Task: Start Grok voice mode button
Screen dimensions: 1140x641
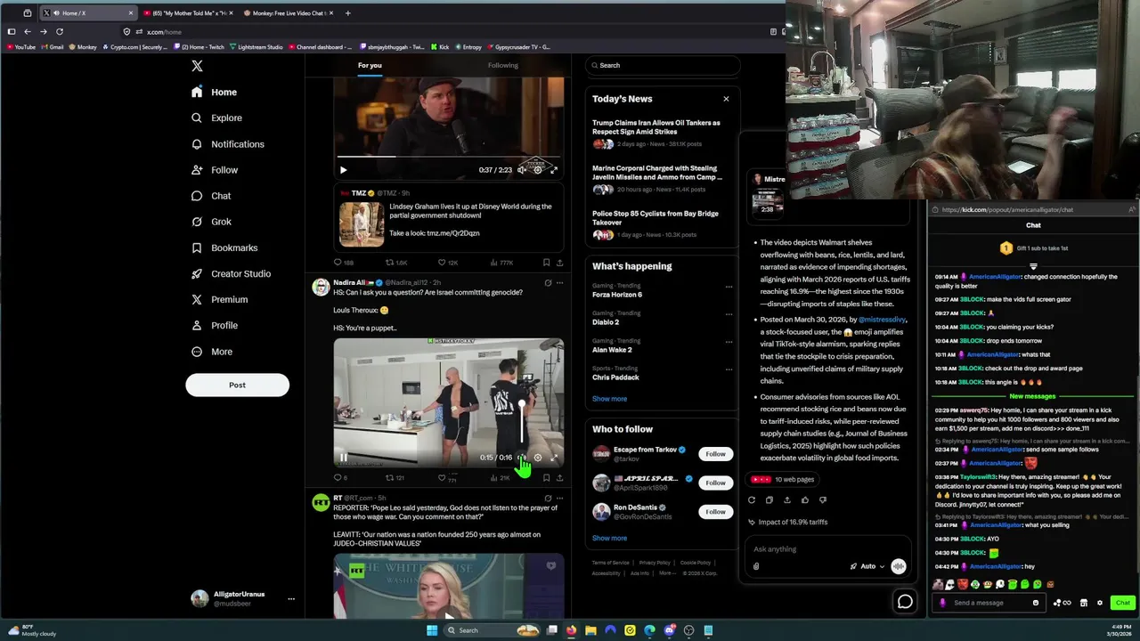Action: point(899,566)
